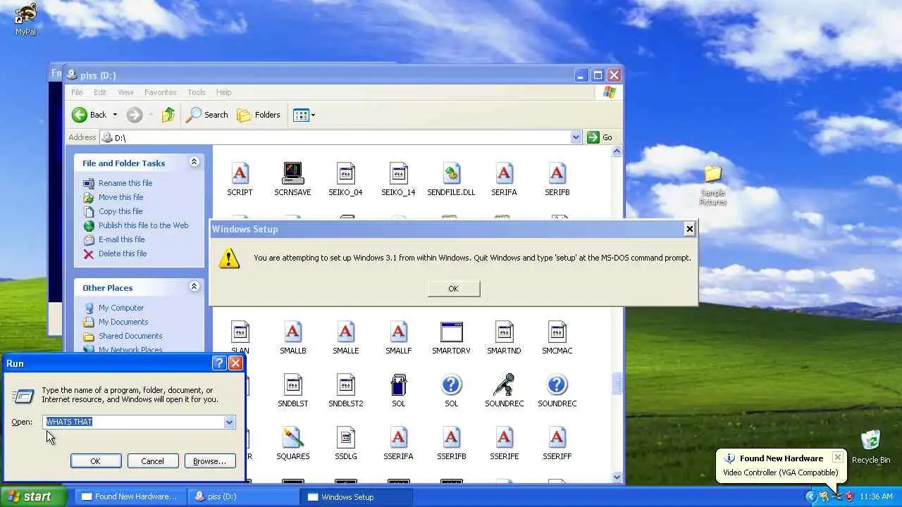902x507 pixels.
Task: Click the Go button beside address bar
Action: click(600, 137)
